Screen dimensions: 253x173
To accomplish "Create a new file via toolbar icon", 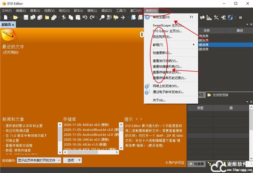I will tap(6, 17).
